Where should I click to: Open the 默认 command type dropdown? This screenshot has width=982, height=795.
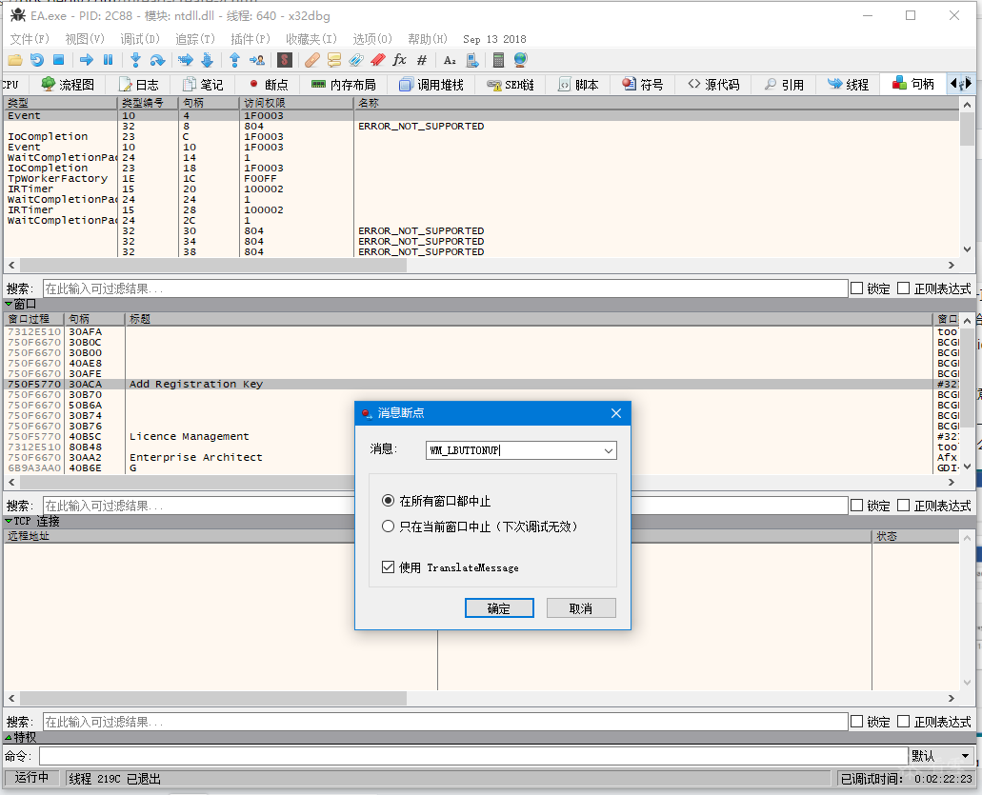[942, 756]
